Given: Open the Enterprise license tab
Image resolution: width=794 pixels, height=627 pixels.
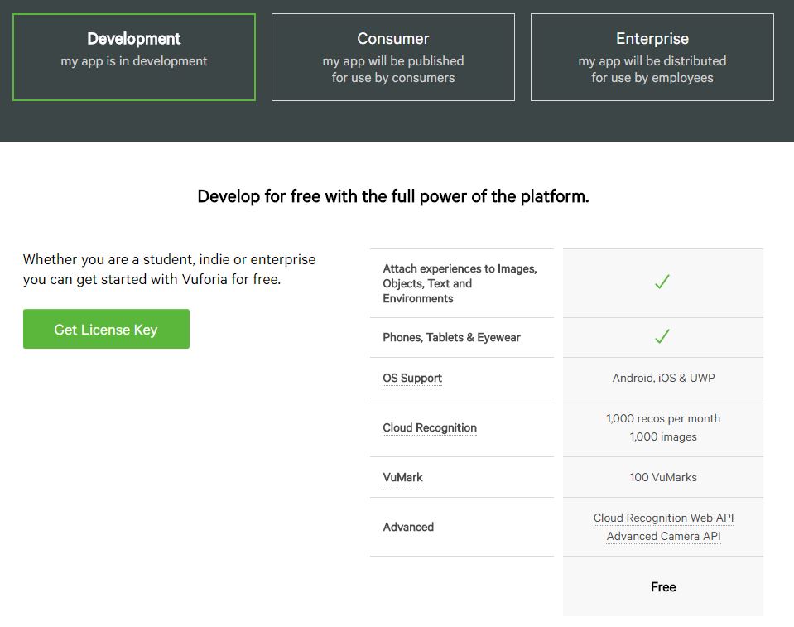Looking at the screenshot, I should click(652, 57).
